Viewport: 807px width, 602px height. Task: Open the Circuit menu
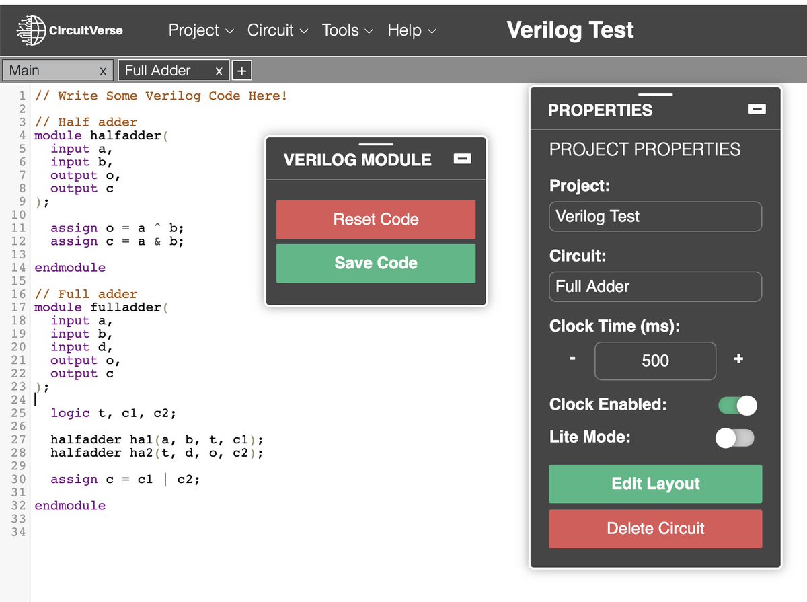coord(278,30)
